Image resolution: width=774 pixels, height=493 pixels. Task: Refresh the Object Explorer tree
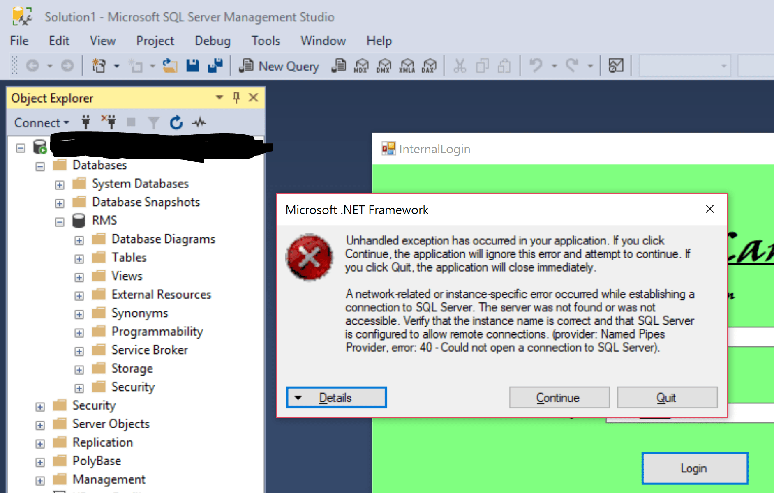click(176, 122)
